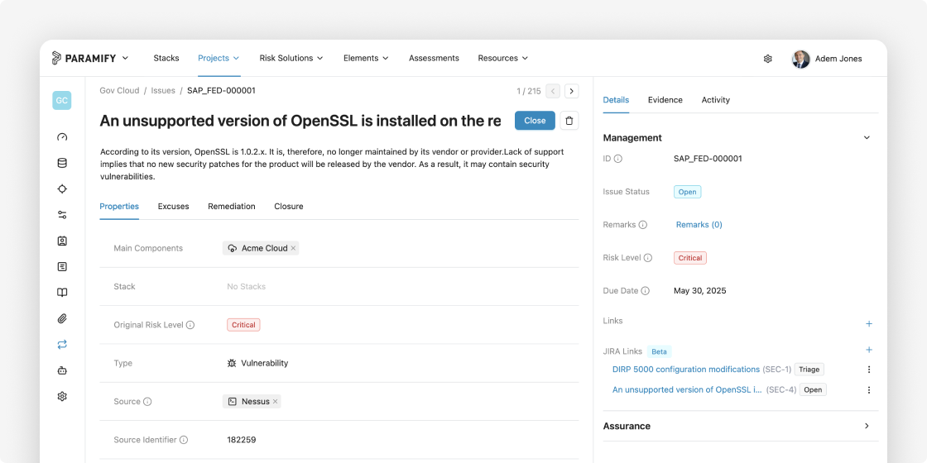
Task: Open the settings gear in top bar
Action: 768,59
